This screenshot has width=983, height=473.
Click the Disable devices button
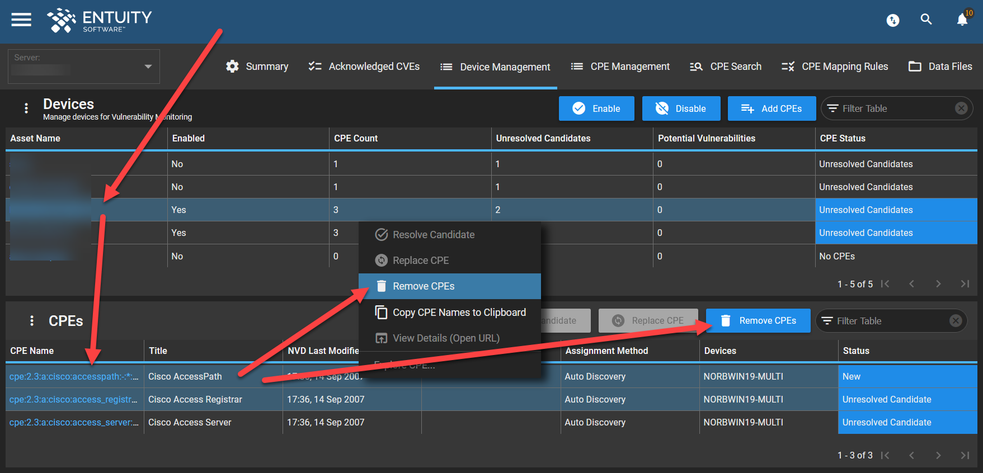(681, 108)
